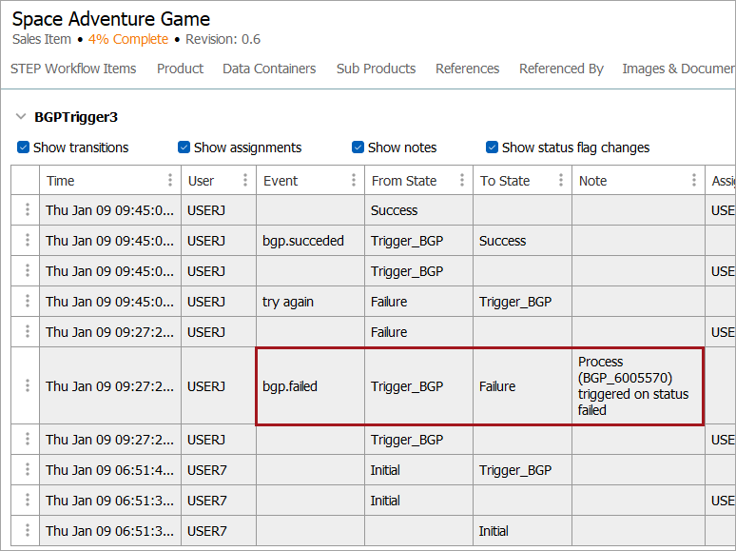Open the Data Containers tab
This screenshot has width=736, height=551.
(269, 69)
